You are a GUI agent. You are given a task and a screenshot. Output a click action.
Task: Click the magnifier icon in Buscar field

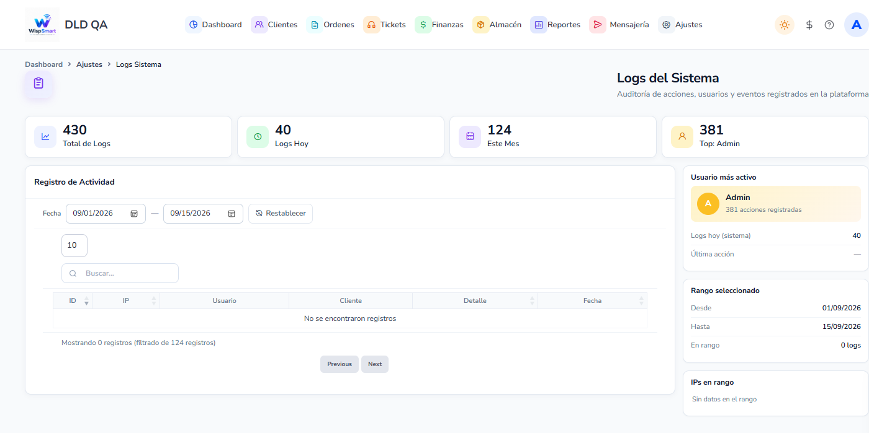[73, 273]
